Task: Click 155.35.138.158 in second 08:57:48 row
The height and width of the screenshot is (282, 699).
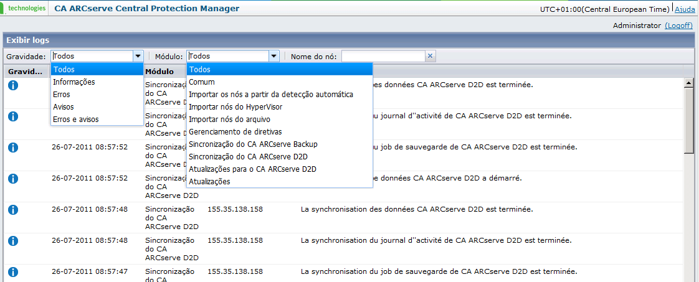Action: click(235, 240)
